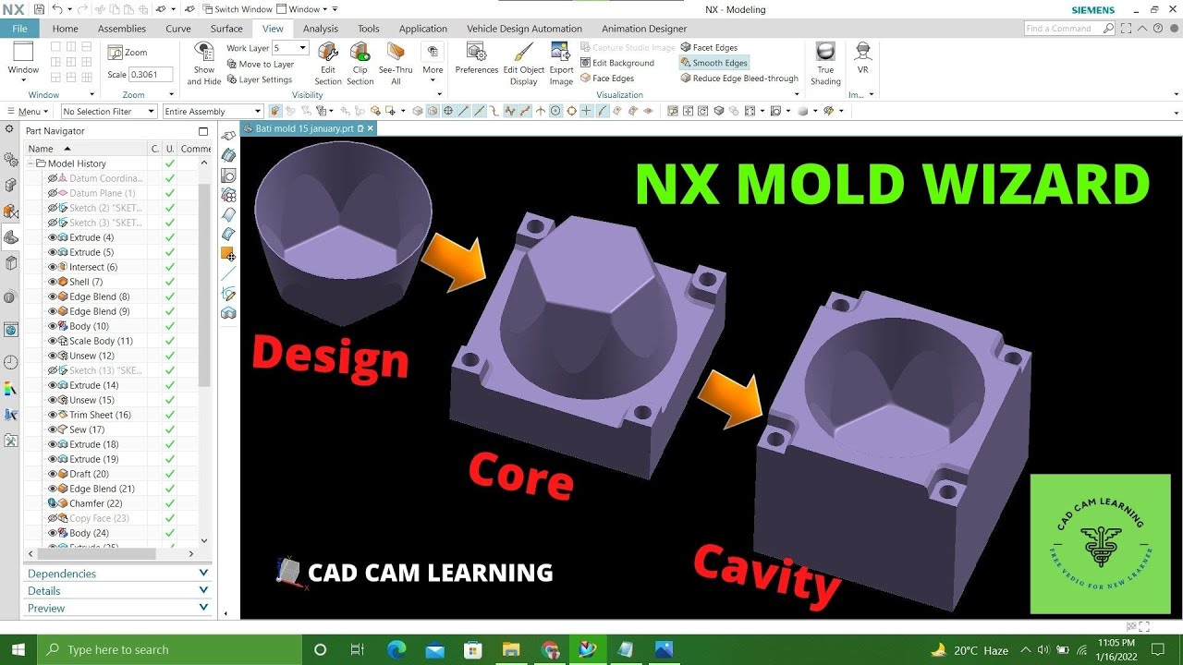Switch to the Curve tab

(178, 29)
